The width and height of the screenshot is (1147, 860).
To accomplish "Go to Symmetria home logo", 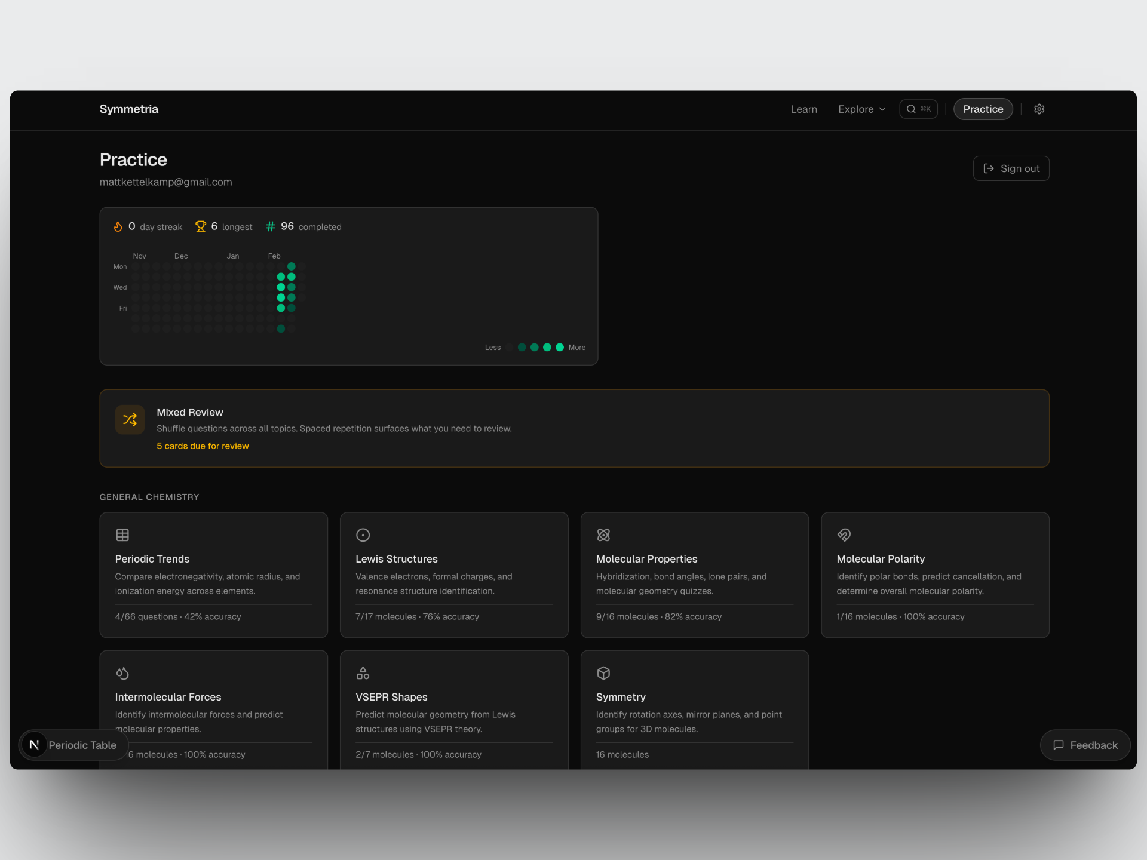I will tap(129, 109).
